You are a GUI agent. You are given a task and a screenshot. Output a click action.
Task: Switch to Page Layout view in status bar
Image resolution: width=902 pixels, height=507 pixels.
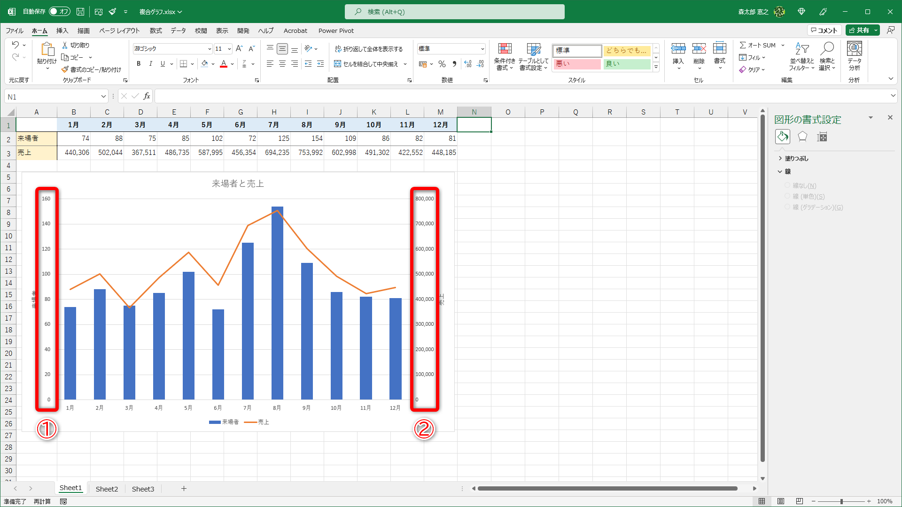pos(780,501)
